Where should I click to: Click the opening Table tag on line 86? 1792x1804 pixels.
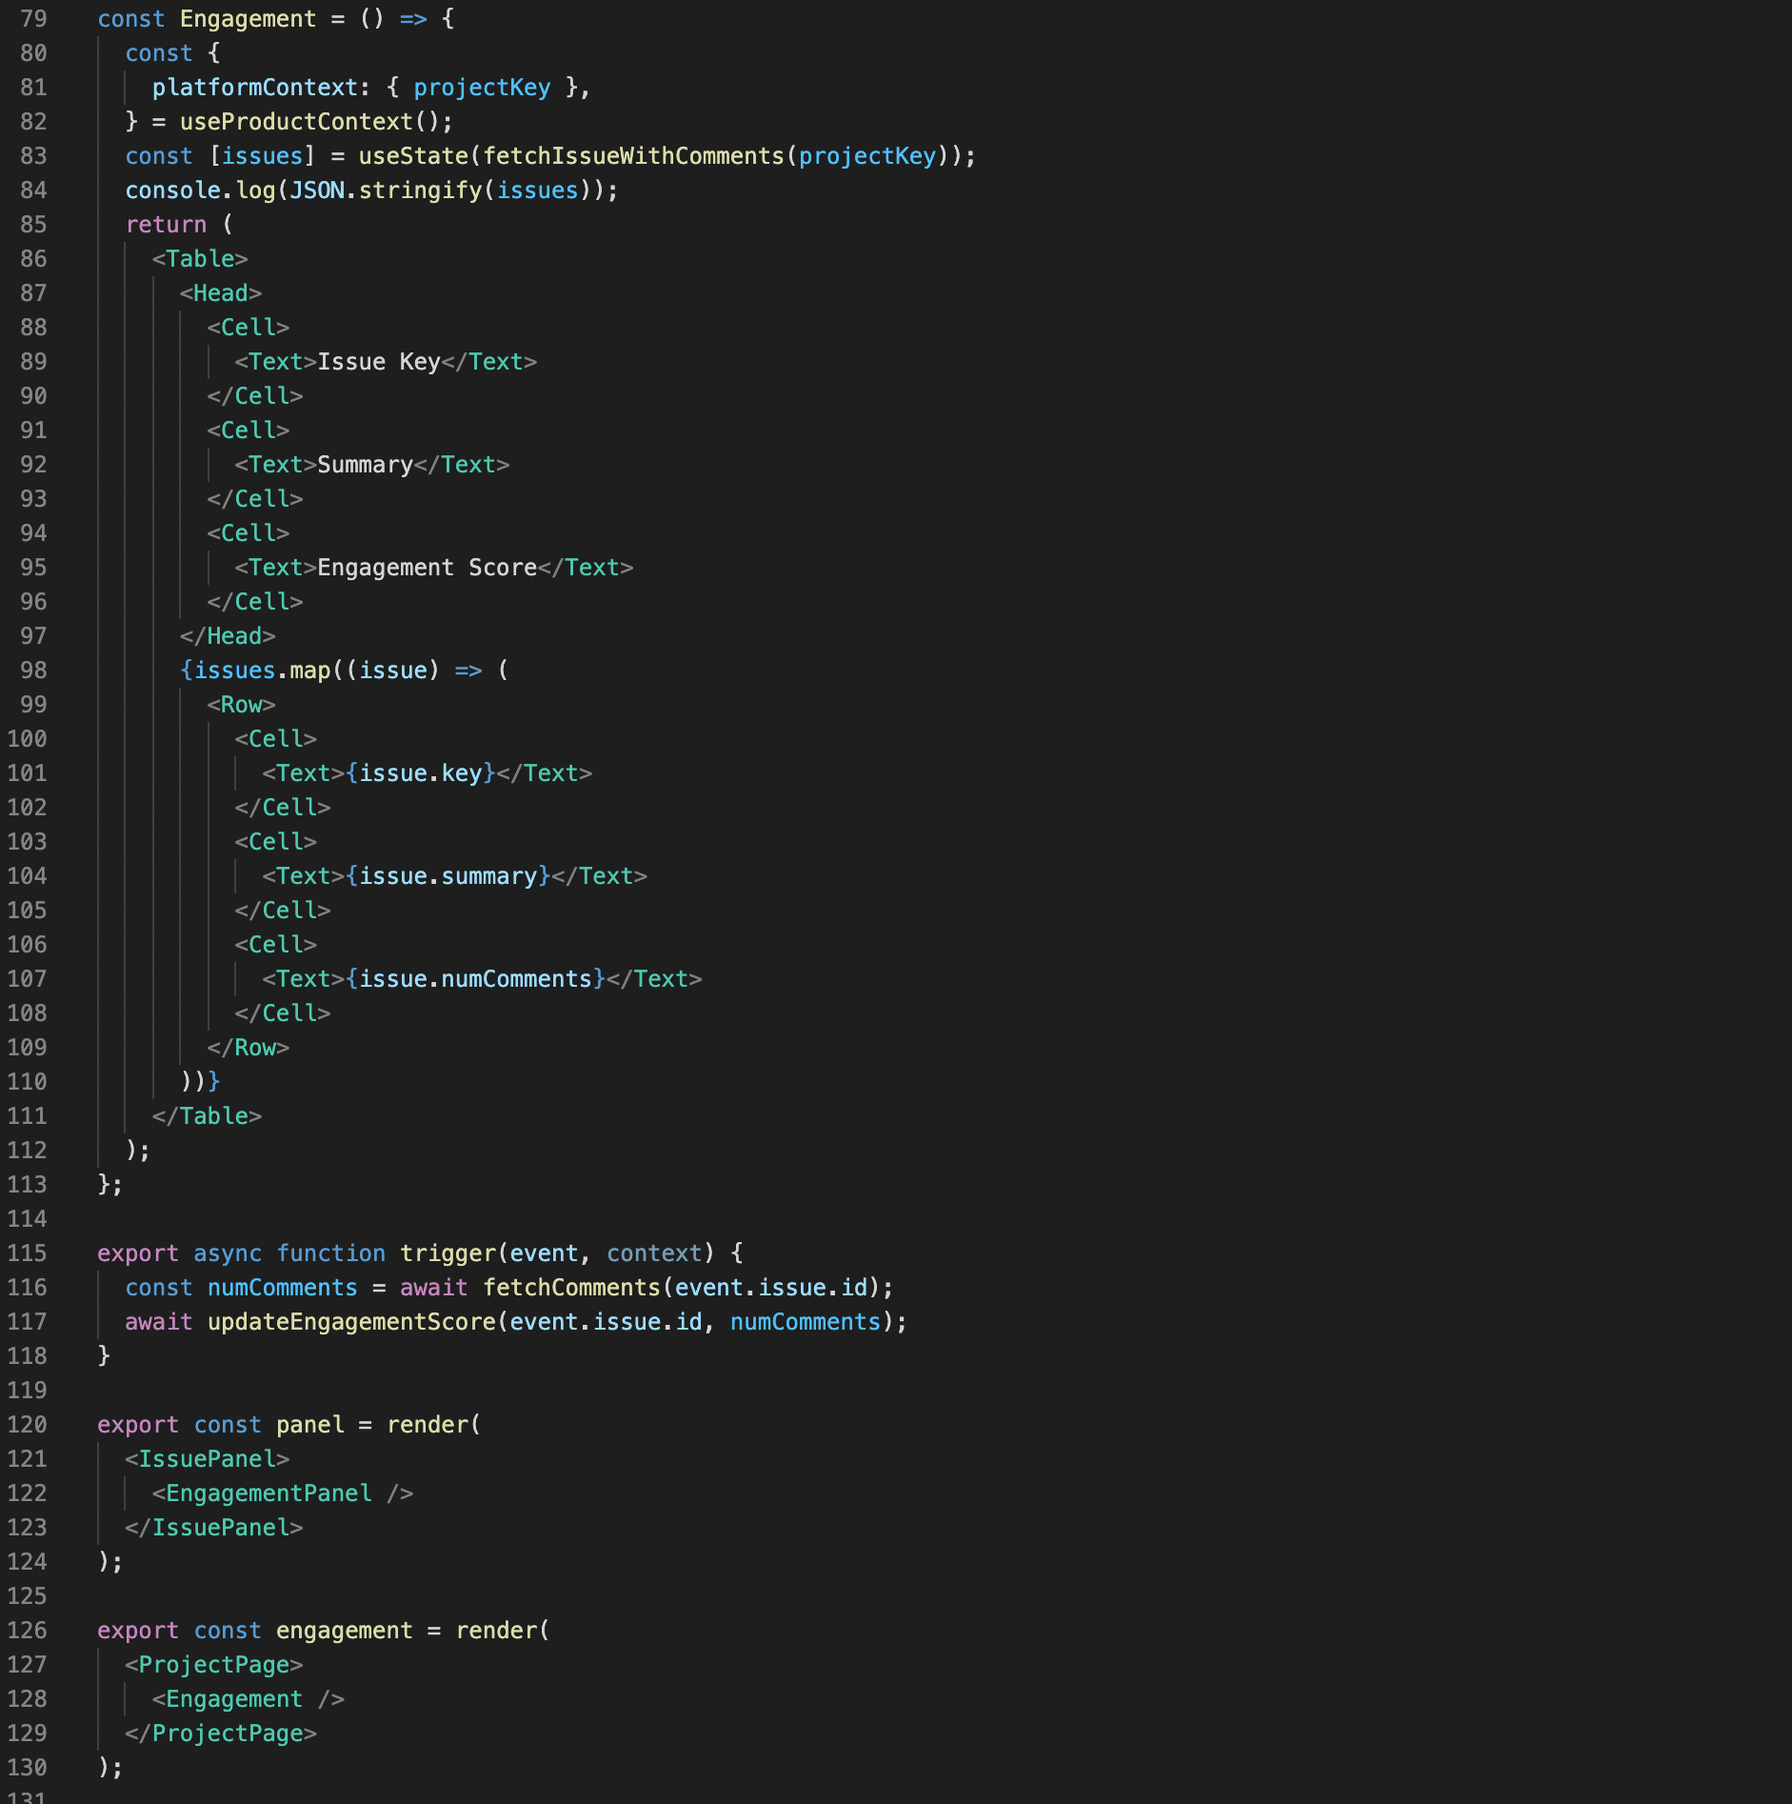coord(200,259)
